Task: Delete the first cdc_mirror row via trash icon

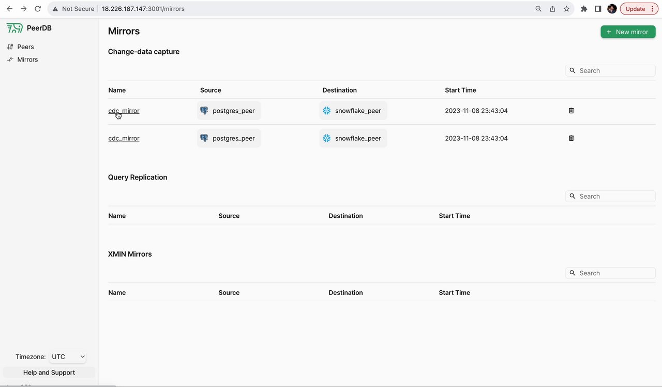Action: click(571, 111)
